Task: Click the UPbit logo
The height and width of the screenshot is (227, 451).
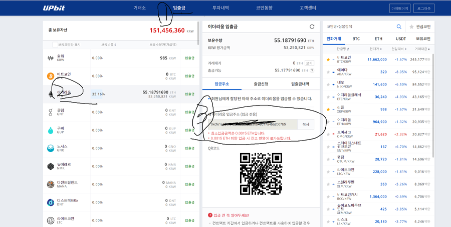Action: 54,8
